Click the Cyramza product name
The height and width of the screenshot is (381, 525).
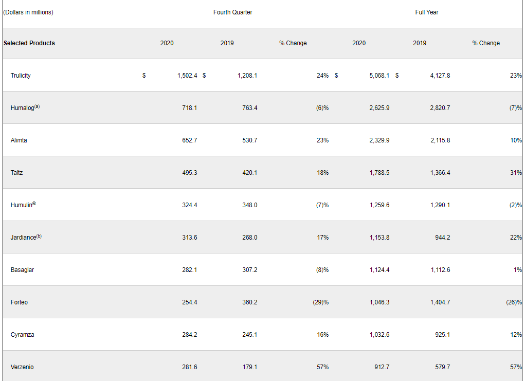click(x=22, y=335)
